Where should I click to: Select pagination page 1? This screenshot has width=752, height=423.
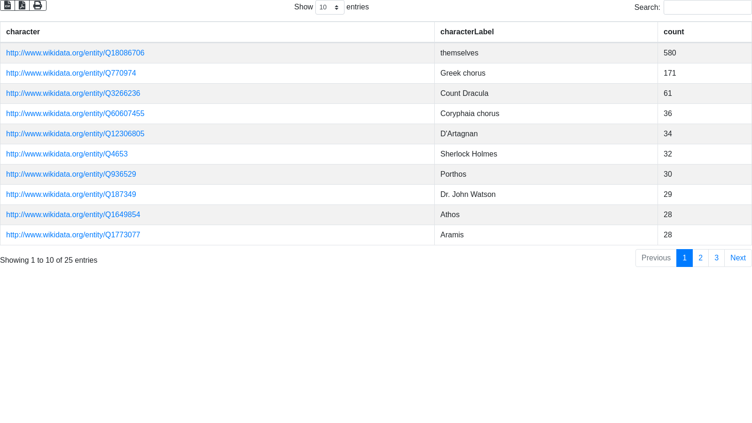pyautogui.click(x=684, y=258)
